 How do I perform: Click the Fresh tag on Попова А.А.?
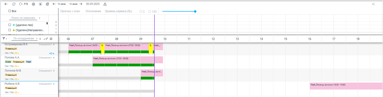click(28, 62)
